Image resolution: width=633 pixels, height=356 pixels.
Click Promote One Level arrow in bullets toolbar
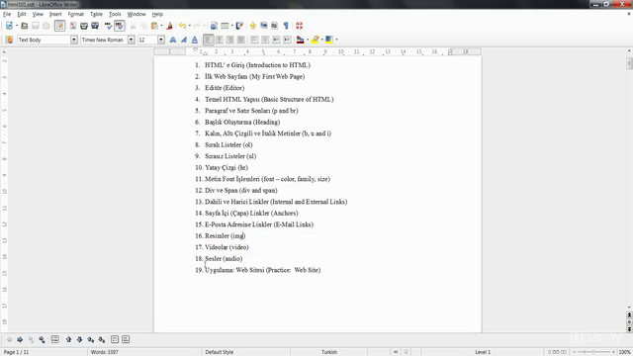(x=9, y=340)
